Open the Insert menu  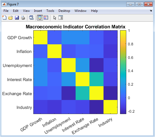38,11
